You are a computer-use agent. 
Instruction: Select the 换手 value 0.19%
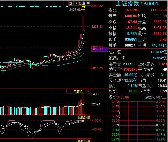pyautogui.click(x=132, y=86)
